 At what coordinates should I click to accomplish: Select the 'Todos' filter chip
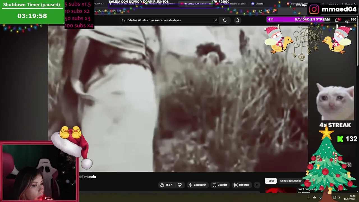(x=271, y=181)
